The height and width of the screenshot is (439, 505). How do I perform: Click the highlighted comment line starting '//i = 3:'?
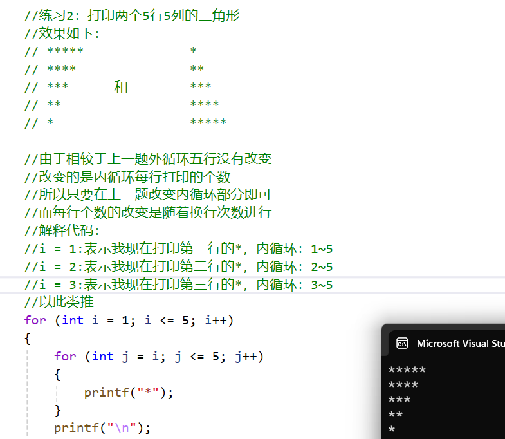tap(178, 285)
